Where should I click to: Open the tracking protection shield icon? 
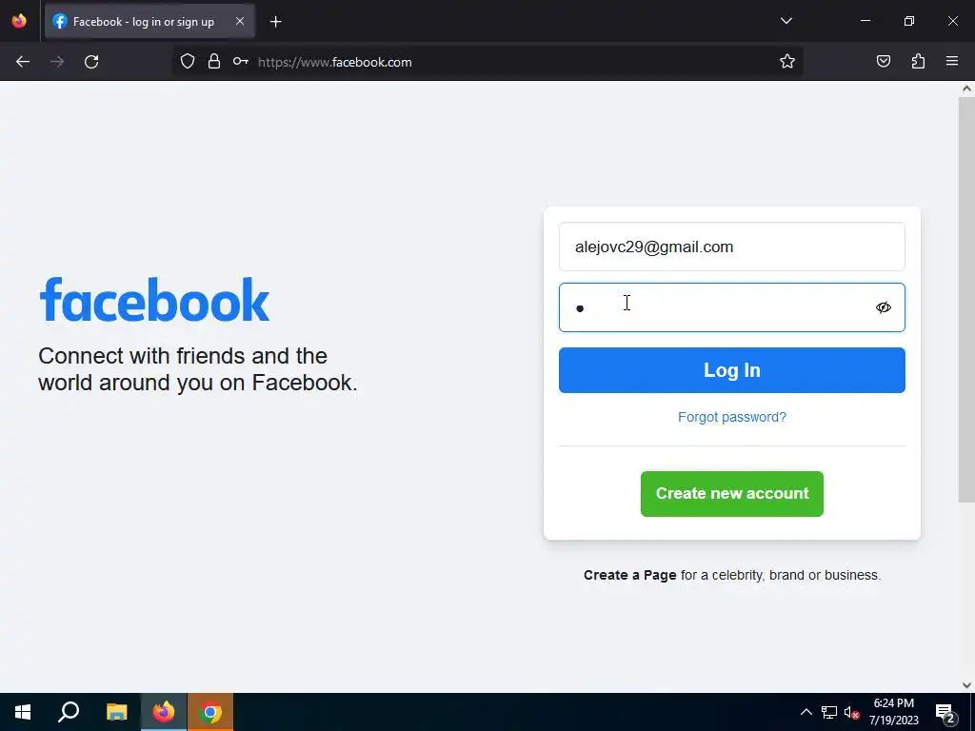188,62
